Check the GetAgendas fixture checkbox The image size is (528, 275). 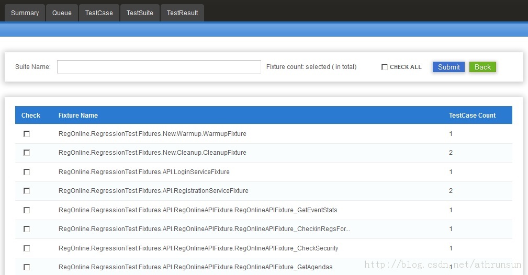click(27, 267)
